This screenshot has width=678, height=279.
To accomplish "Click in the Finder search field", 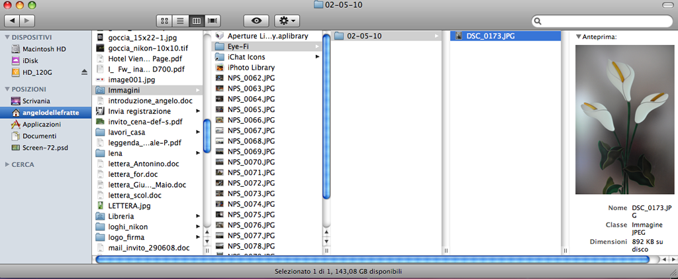I will click(x=608, y=21).
